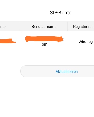The image size is (94, 117).
Task: Click the letter 'c' after the redaction
Action: [64, 39]
